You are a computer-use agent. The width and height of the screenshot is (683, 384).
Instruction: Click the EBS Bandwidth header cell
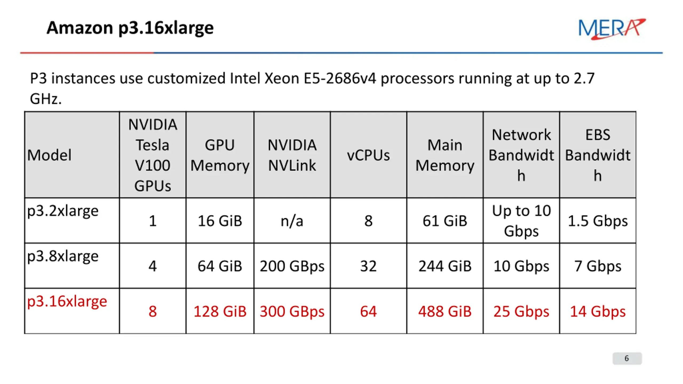[x=598, y=155]
